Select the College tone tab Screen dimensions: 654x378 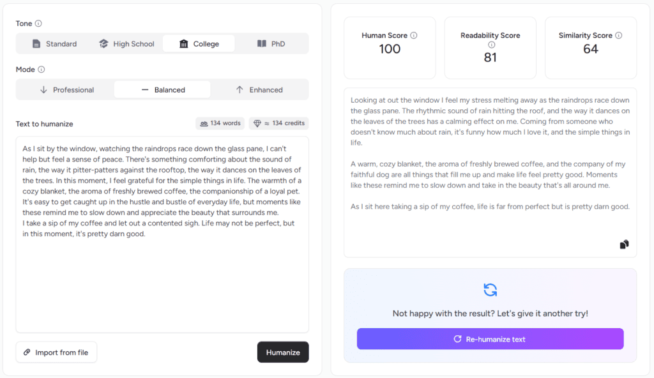(199, 44)
